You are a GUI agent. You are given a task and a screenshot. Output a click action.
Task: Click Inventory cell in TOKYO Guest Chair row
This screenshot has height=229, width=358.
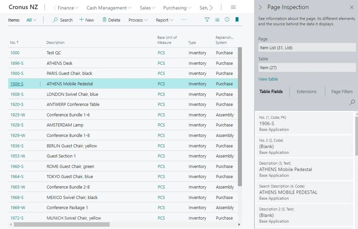click(197, 176)
